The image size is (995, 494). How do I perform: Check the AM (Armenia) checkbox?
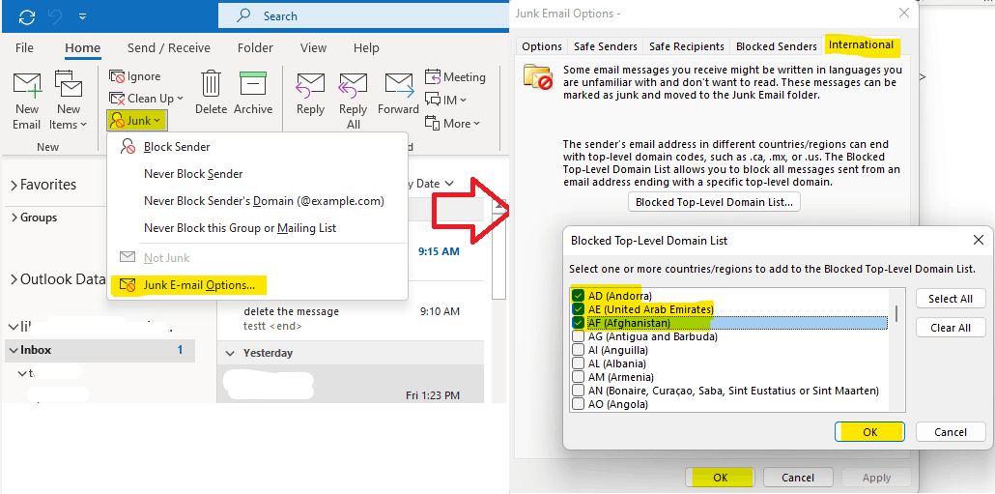tap(578, 376)
